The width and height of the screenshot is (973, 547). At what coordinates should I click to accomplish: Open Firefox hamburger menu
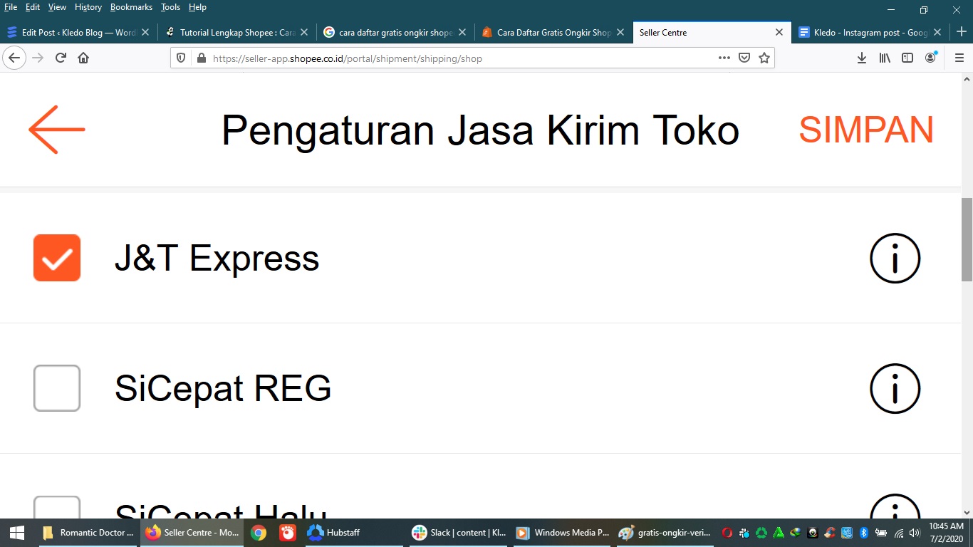959,58
